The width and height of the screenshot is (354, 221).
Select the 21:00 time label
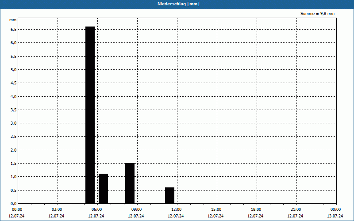click(x=296, y=210)
